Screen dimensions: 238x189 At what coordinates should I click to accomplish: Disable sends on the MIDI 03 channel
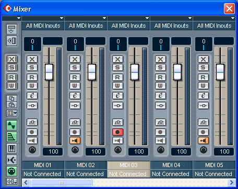coord(117,122)
